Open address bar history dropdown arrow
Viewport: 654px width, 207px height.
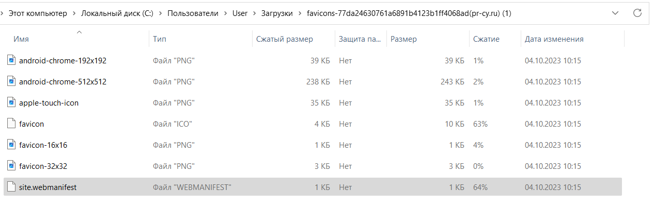pyautogui.click(x=615, y=13)
